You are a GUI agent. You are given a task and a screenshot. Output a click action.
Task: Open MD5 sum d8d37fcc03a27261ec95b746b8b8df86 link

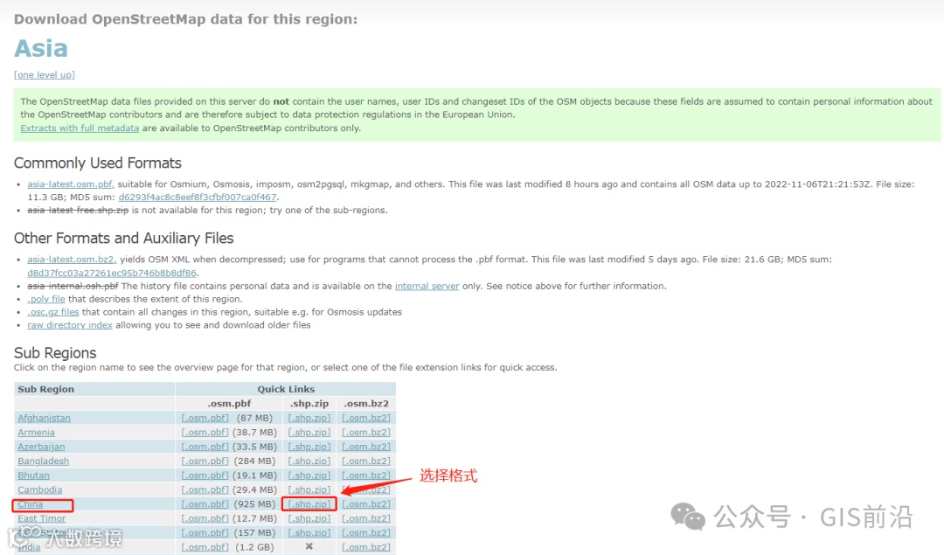112,273
